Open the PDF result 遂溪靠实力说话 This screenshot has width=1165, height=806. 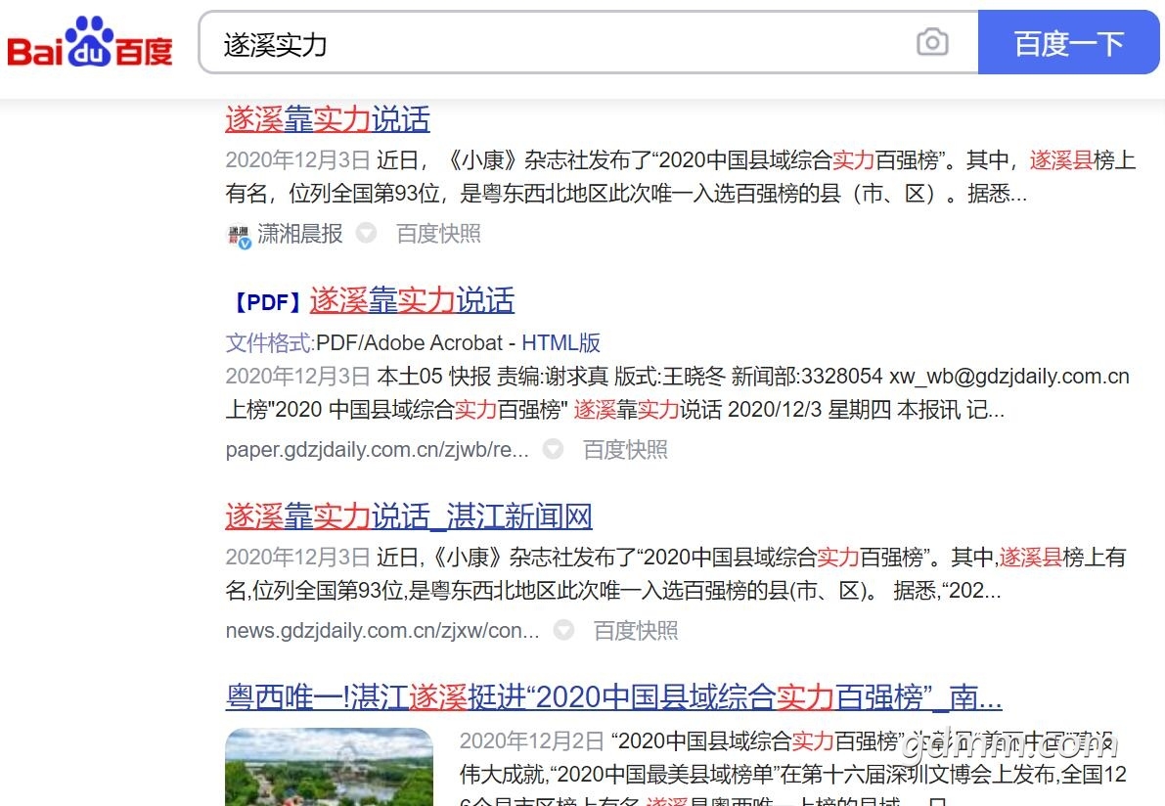412,301
